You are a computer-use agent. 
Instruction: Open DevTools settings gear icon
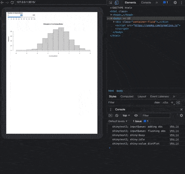(175, 2)
